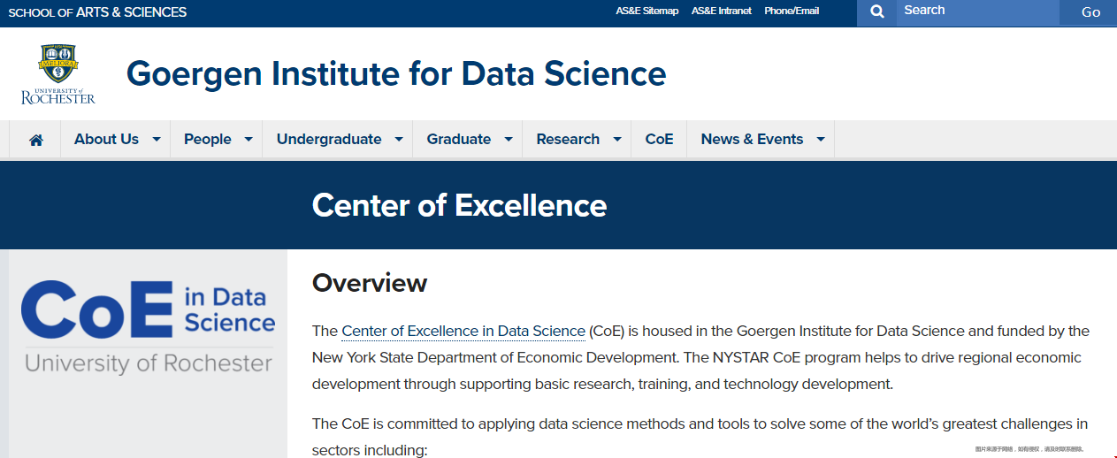Click the home icon in navigation bar
This screenshot has width=1117, height=458.
click(36, 140)
